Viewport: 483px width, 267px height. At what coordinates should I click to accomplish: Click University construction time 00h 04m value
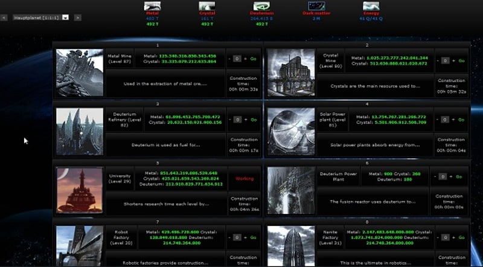(244, 210)
